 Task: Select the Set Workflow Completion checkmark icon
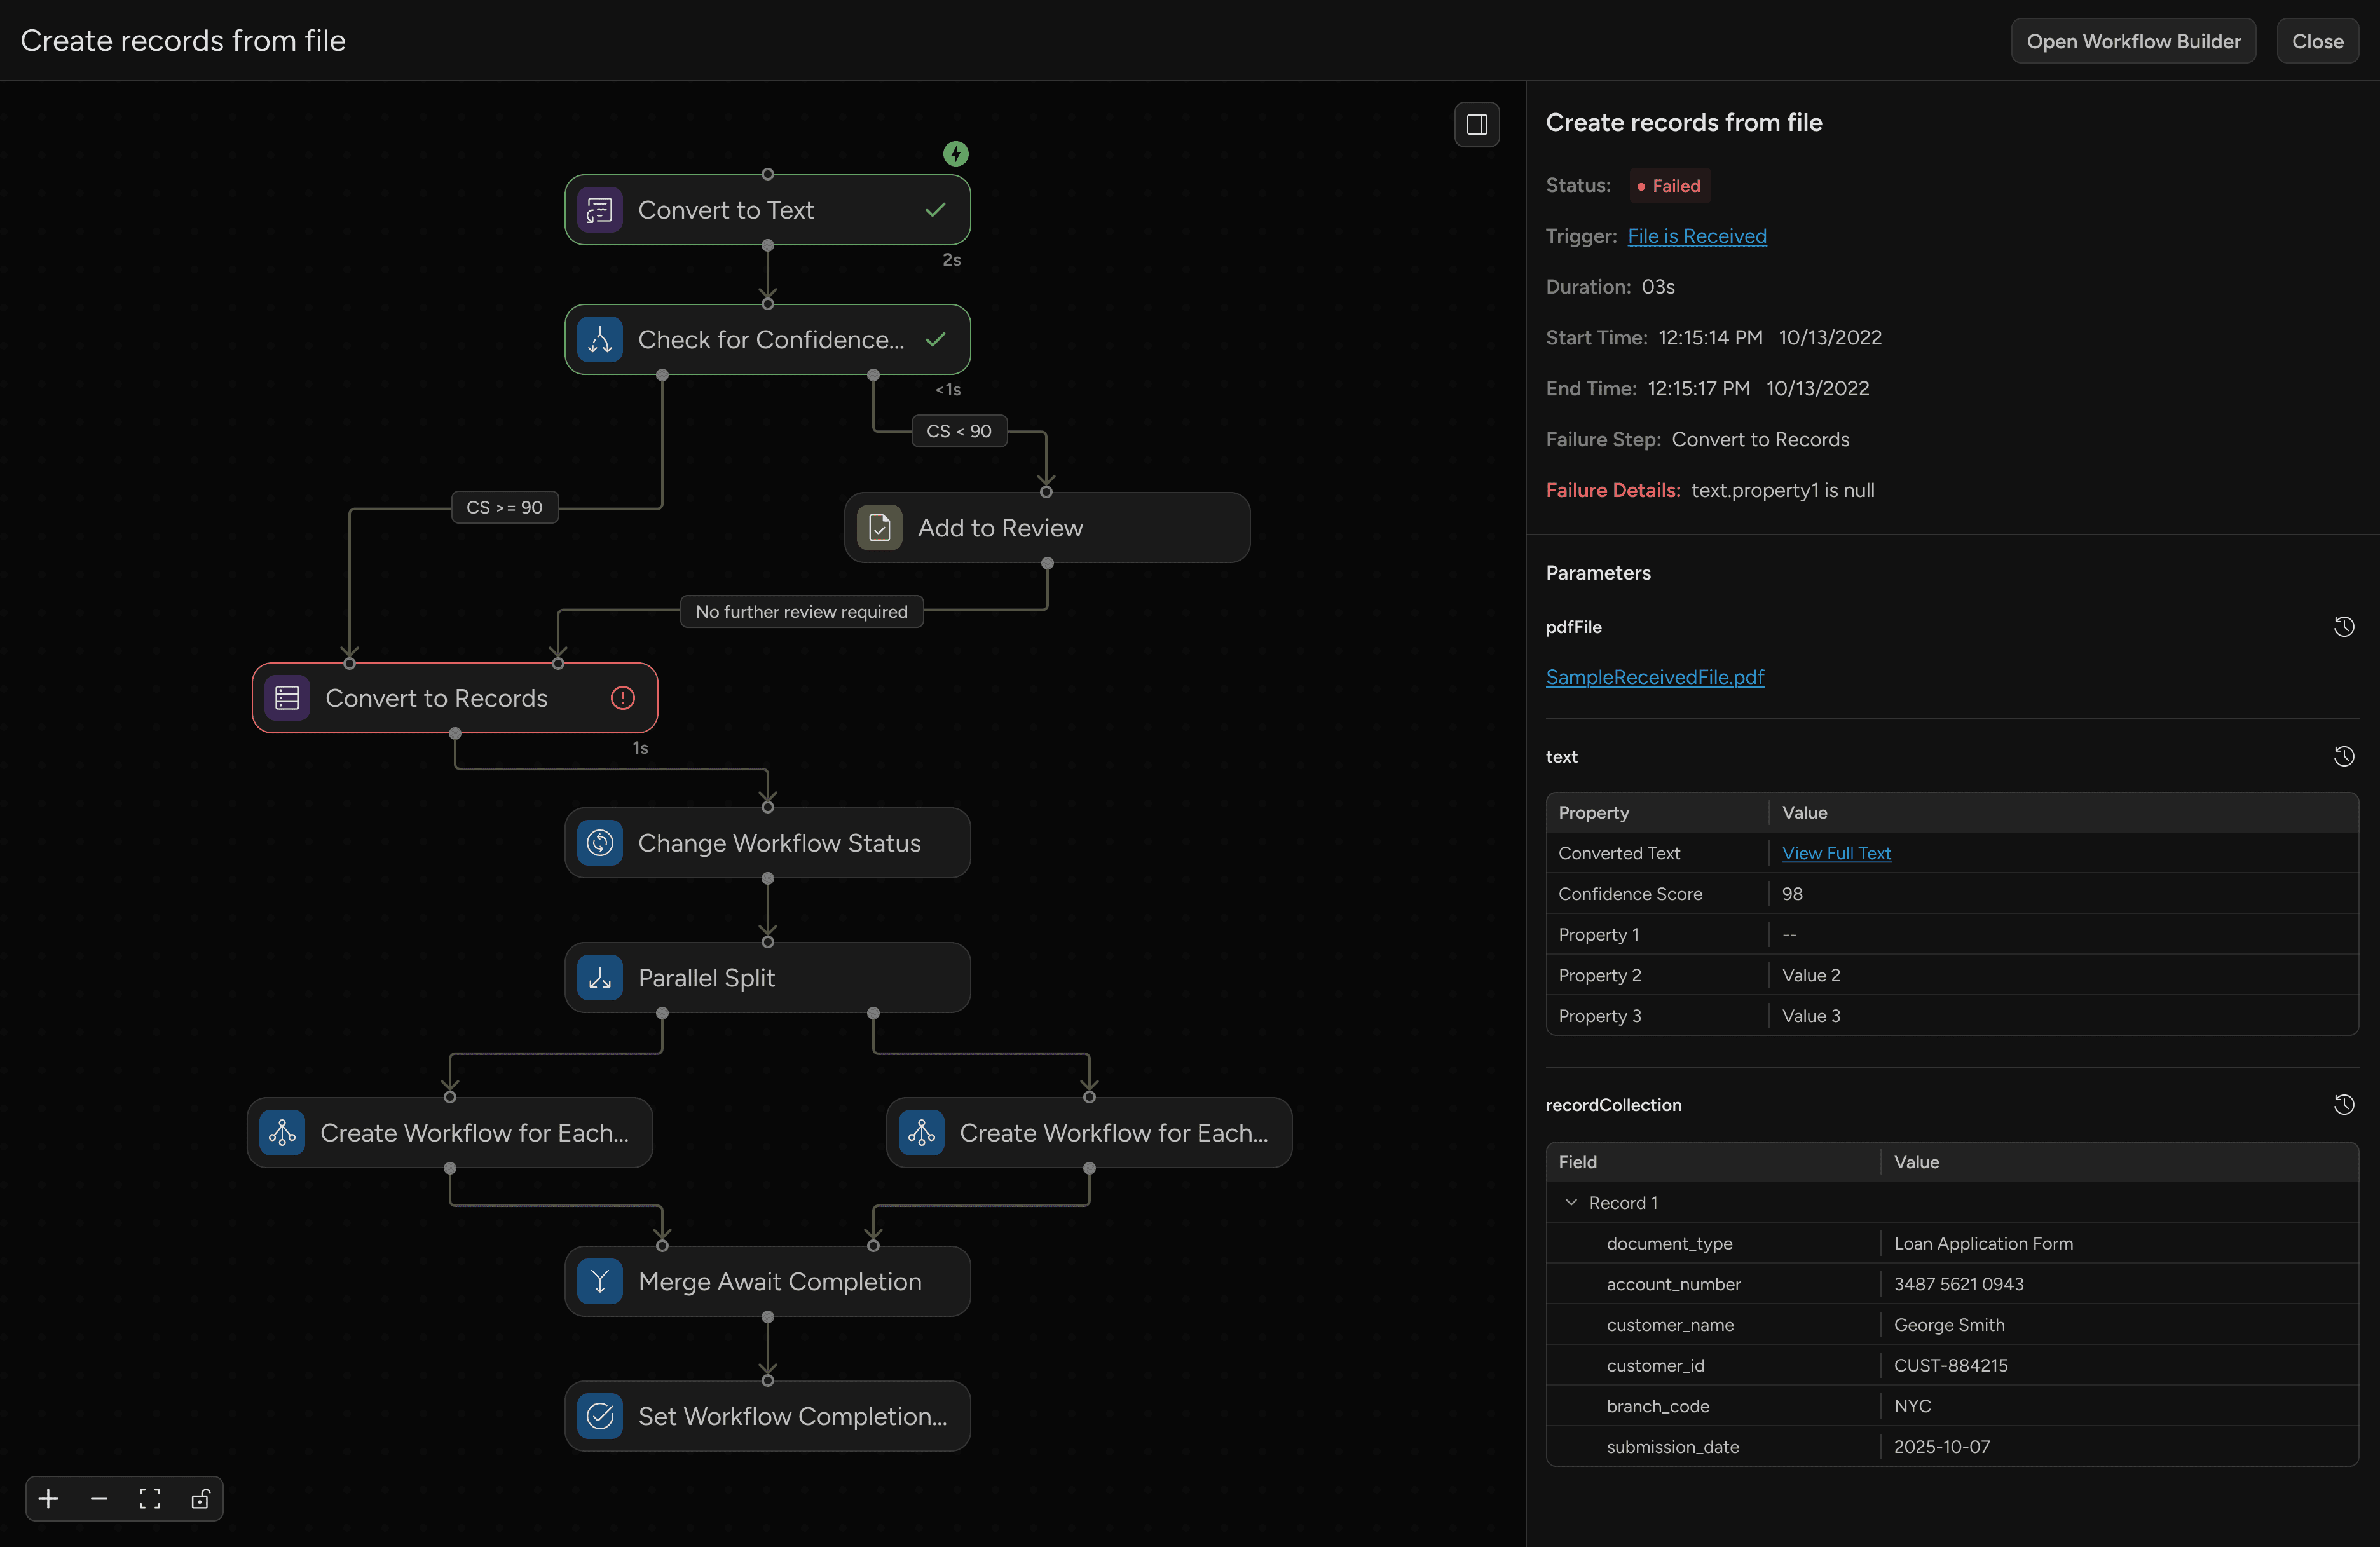tap(599, 1416)
